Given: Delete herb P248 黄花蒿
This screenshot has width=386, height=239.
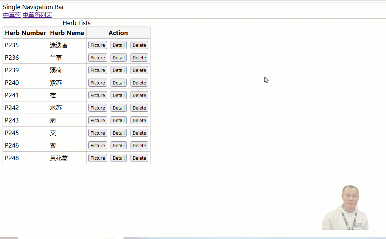Looking at the screenshot, I should (x=139, y=158).
